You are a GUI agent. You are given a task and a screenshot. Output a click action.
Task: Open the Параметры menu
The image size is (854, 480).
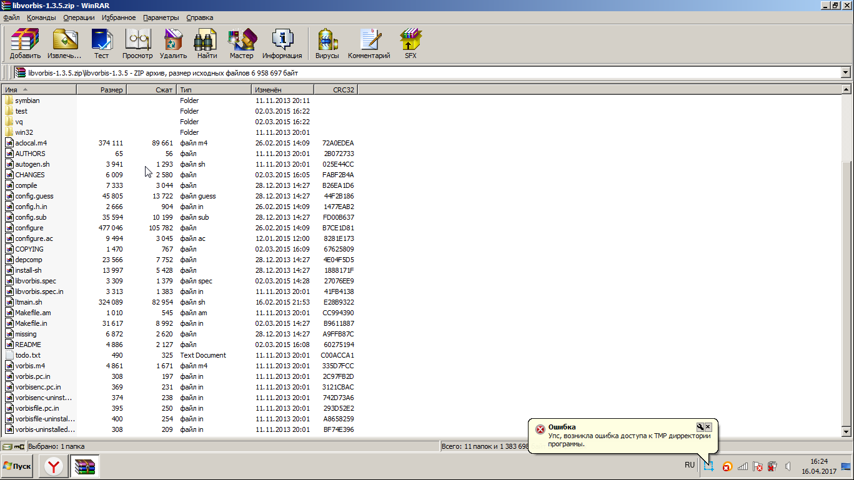pos(161,17)
